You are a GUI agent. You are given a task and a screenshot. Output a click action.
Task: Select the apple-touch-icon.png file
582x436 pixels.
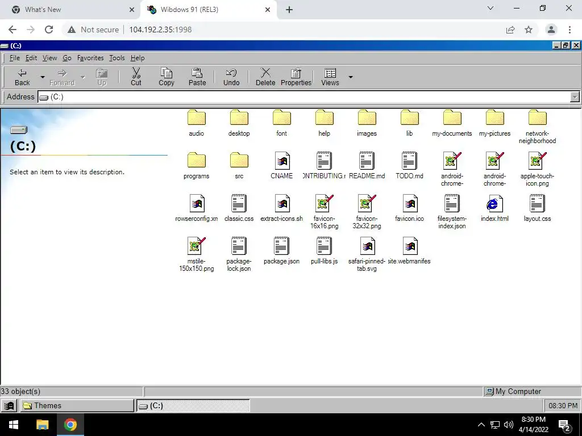(x=538, y=169)
